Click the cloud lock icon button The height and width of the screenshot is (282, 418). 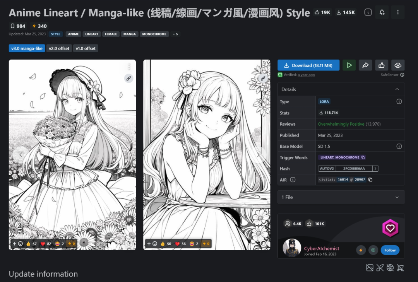click(x=397, y=65)
